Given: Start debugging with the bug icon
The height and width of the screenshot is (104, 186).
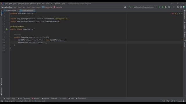Looking at the screenshot, I should point(162,7).
